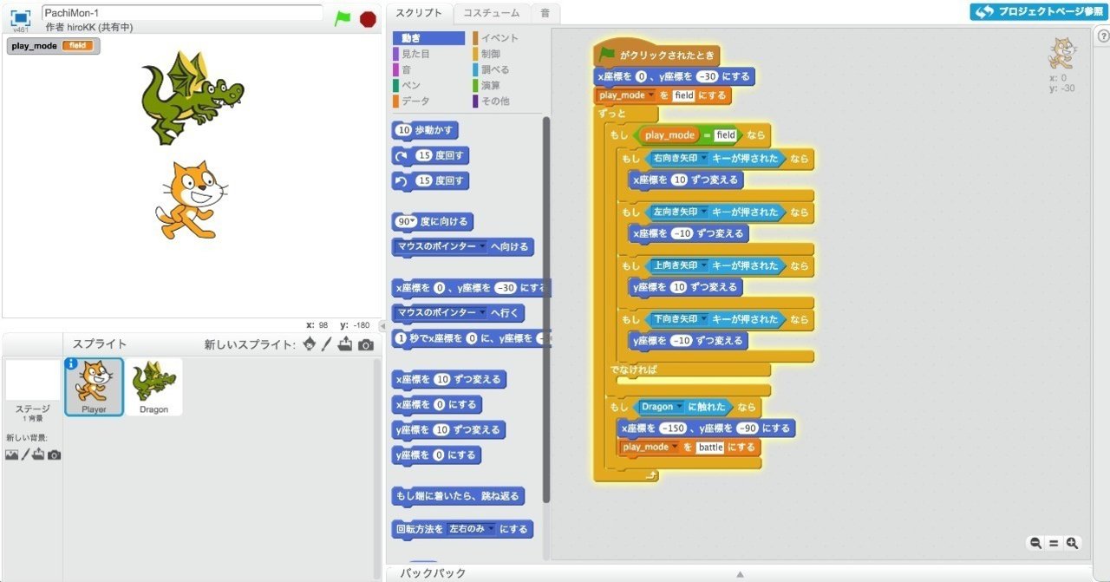The image size is (1110, 582).
Task: Click the red stop sign
Action: (367, 16)
